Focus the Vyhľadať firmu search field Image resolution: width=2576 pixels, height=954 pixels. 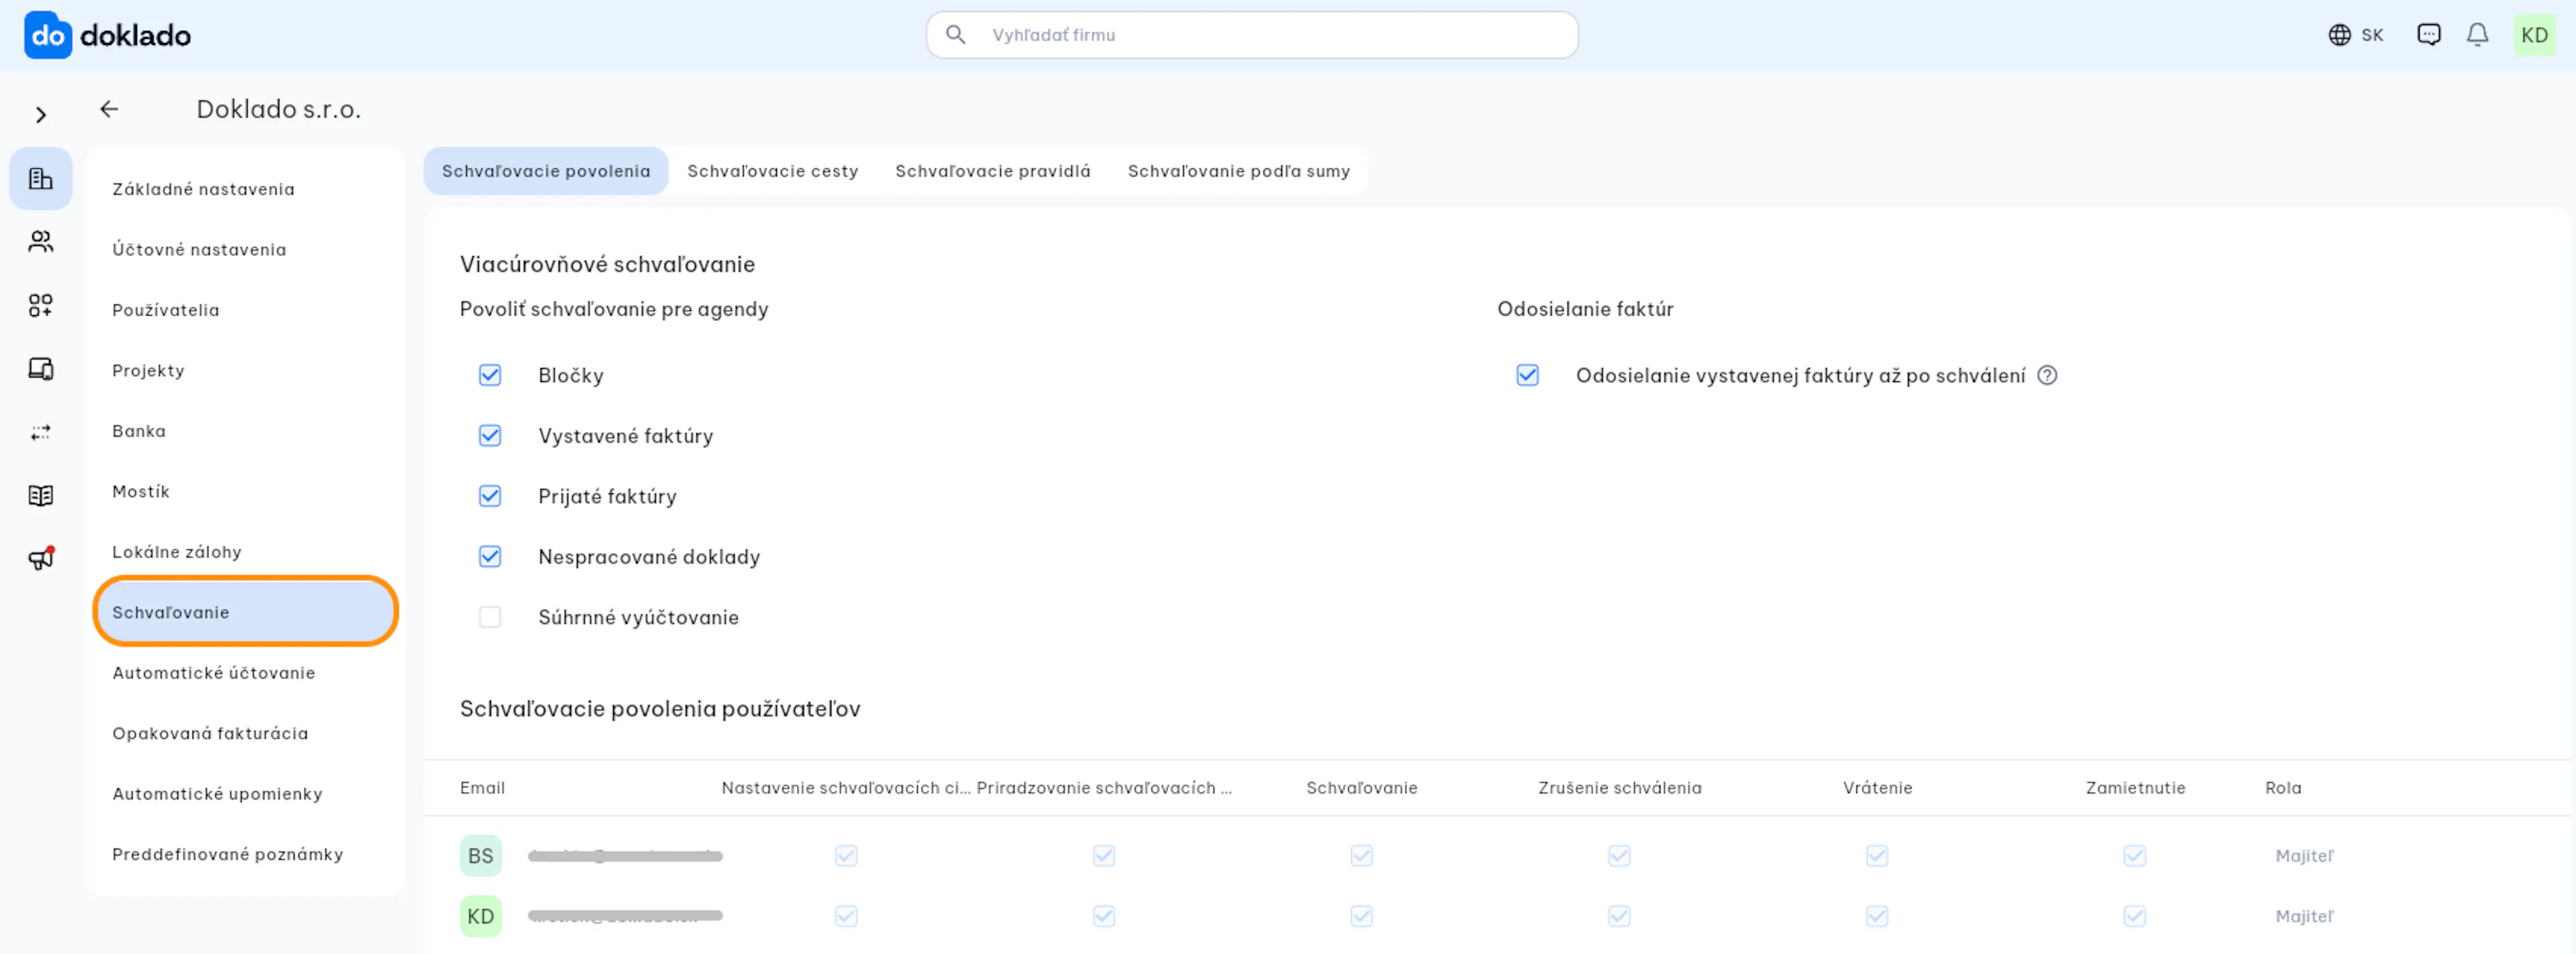click(x=1252, y=35)
